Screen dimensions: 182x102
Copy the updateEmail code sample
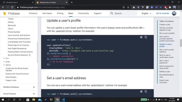pos(146,92)
